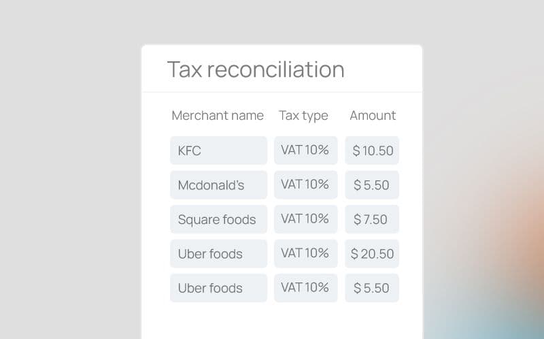Select the $5.50 amount for Mcdonald's
The image size is (544, 339).
tap(372, 185)
